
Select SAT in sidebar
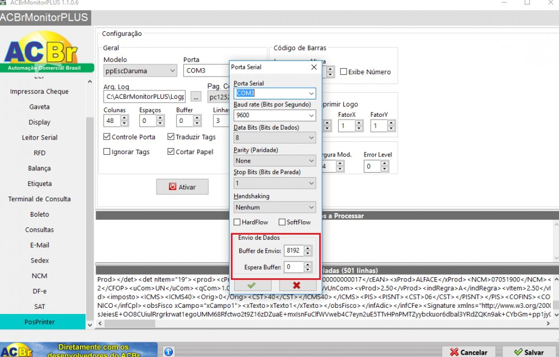pos(39,306)
